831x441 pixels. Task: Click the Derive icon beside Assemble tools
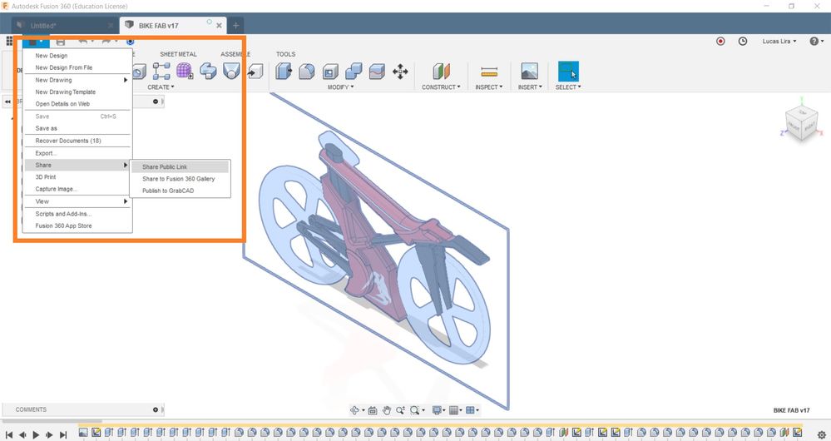point(255,71)
